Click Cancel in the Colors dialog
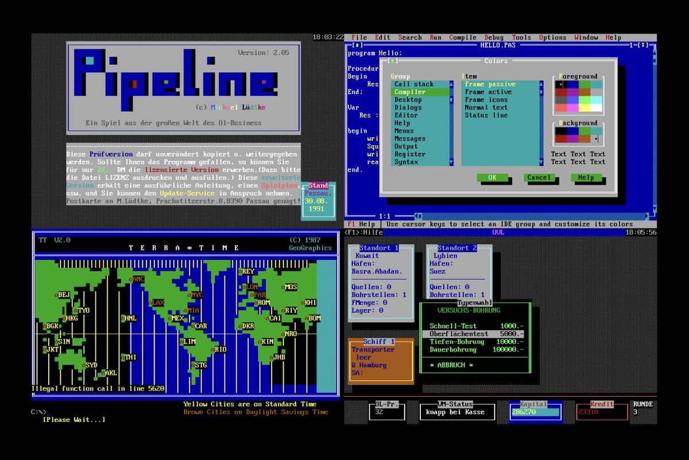The image size is (689, 460). coord(539,178)
